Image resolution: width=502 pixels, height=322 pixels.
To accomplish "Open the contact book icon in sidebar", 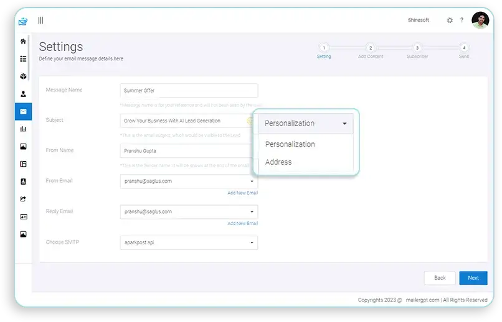I will point(23,182).
